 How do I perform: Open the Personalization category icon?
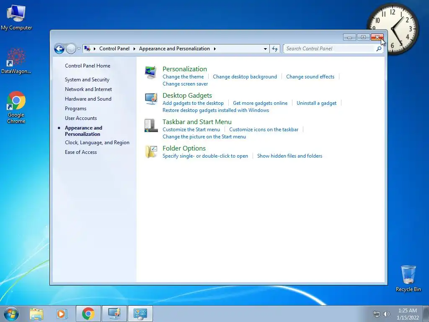(151, 73)
